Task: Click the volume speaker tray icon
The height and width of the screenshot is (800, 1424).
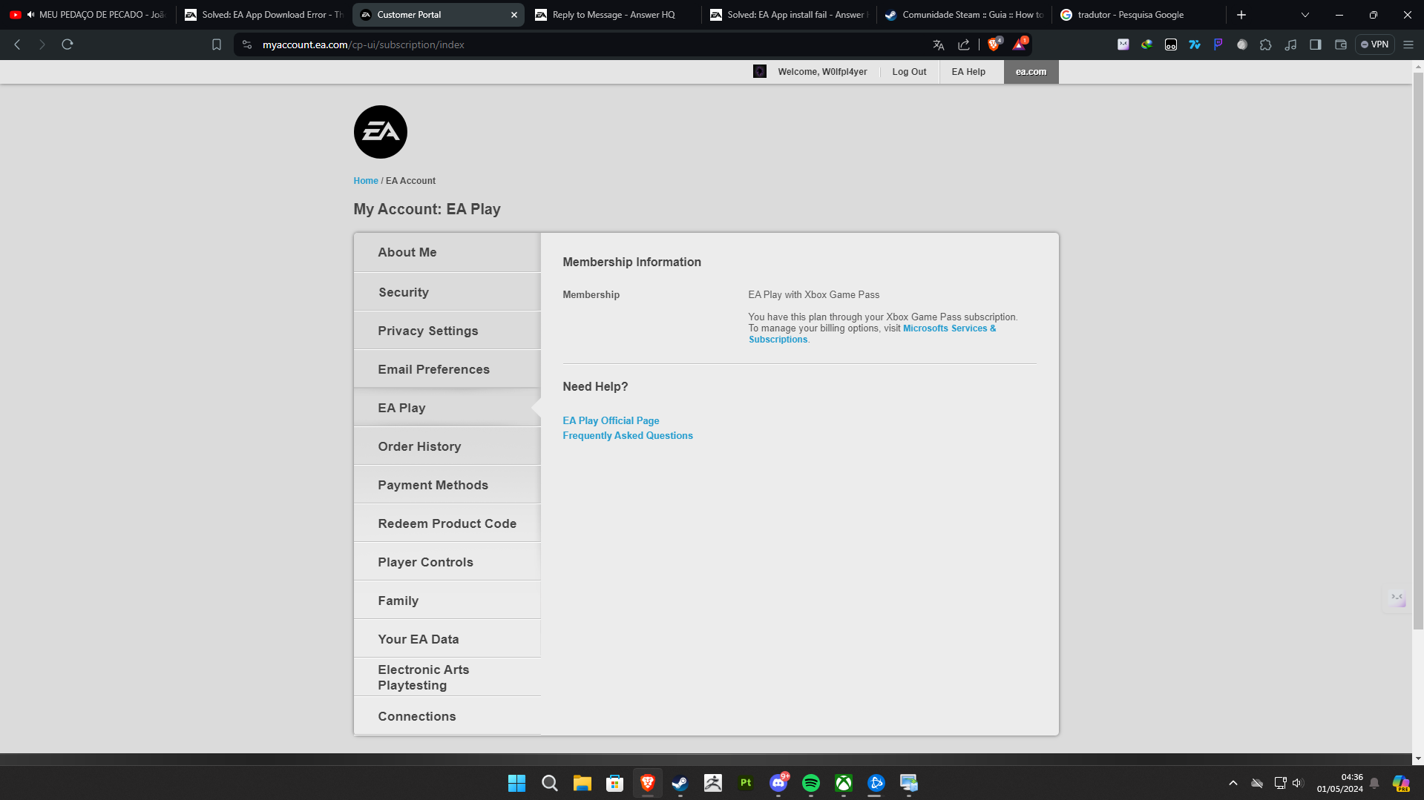Action: click(1297, 783)
